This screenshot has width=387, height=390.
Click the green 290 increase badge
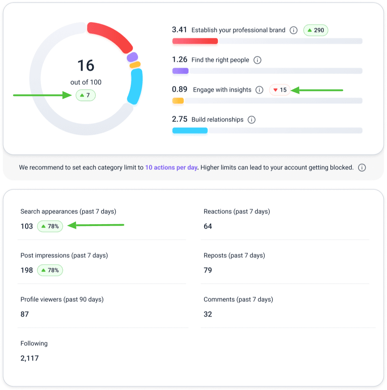click(x=316, y=30)
